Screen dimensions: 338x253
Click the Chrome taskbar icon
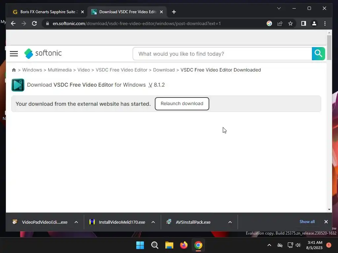(198, 245)
